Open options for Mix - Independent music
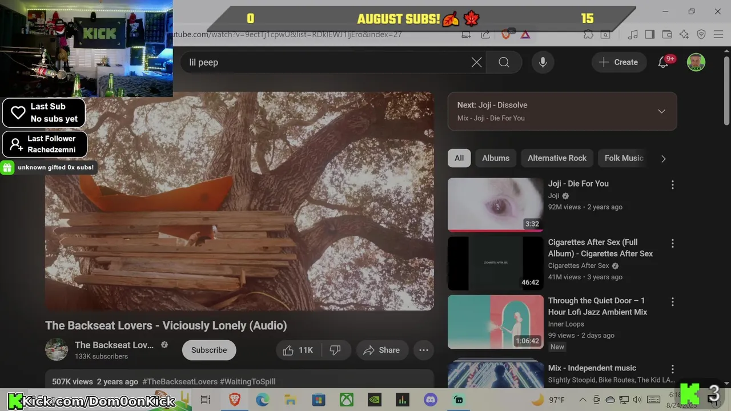 672,369
